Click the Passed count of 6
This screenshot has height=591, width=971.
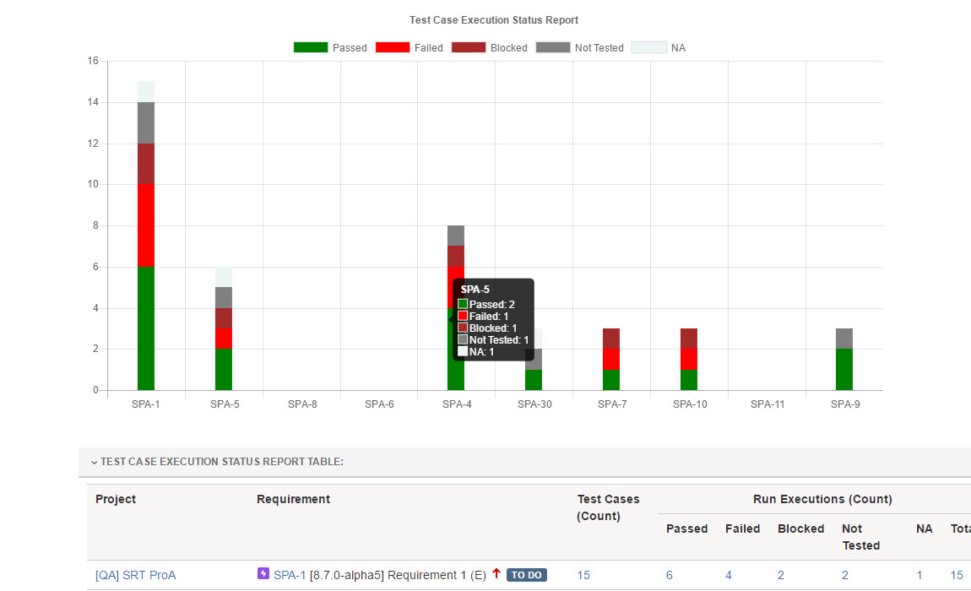670,575
